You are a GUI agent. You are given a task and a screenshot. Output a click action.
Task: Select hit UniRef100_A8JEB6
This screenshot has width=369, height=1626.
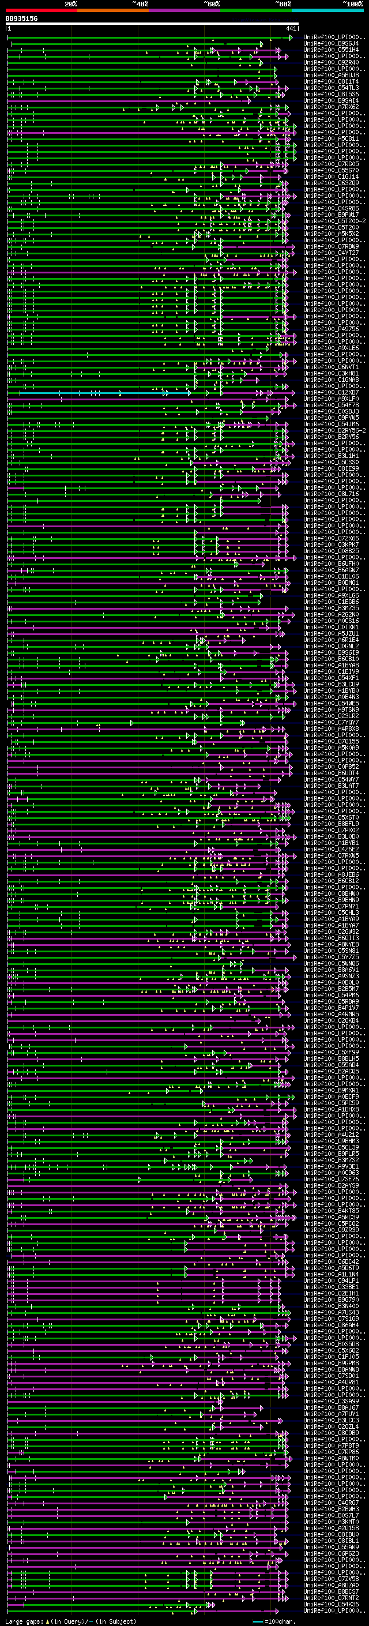coord(331,875)
